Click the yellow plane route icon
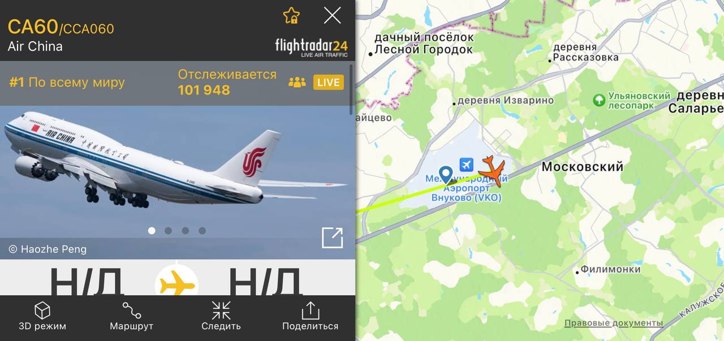Viewport: 724px width, 341px height. click(x=177, y=283)
